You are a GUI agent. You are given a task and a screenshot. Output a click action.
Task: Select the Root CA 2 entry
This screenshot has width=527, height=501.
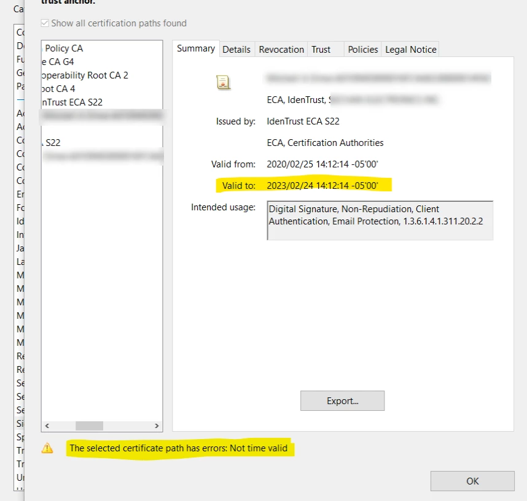[85, 75]
